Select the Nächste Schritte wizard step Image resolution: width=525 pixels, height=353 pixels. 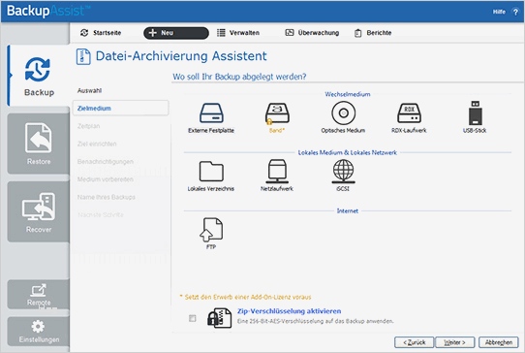pos(101,214)
